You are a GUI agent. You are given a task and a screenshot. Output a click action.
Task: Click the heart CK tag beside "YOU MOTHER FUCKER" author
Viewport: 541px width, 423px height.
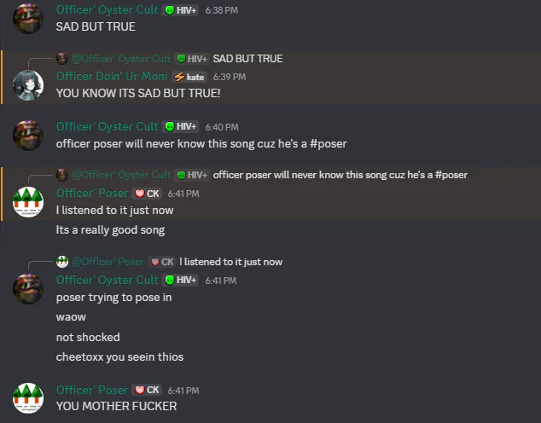[x=147, y=391]
